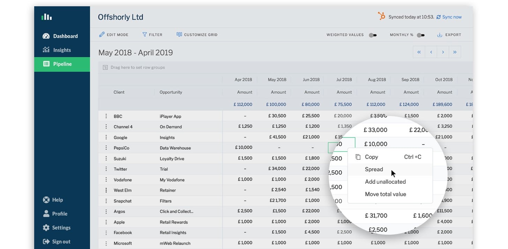Viewport: 508px width, 249px height.
Task: Open the Pipeline page
Action: (62, 64)
